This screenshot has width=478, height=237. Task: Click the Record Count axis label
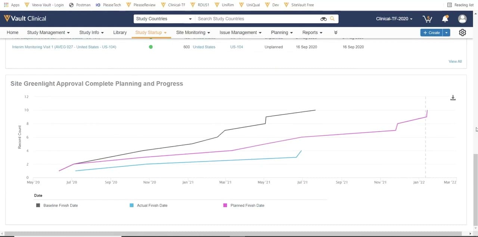pos(20,137)
